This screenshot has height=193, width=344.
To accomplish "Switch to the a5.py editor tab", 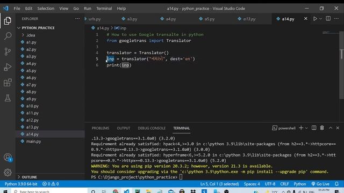I will click(x=209, y=19).
